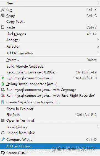
Task: Click the Open in Terminal icon
Action: pos(3,120)
